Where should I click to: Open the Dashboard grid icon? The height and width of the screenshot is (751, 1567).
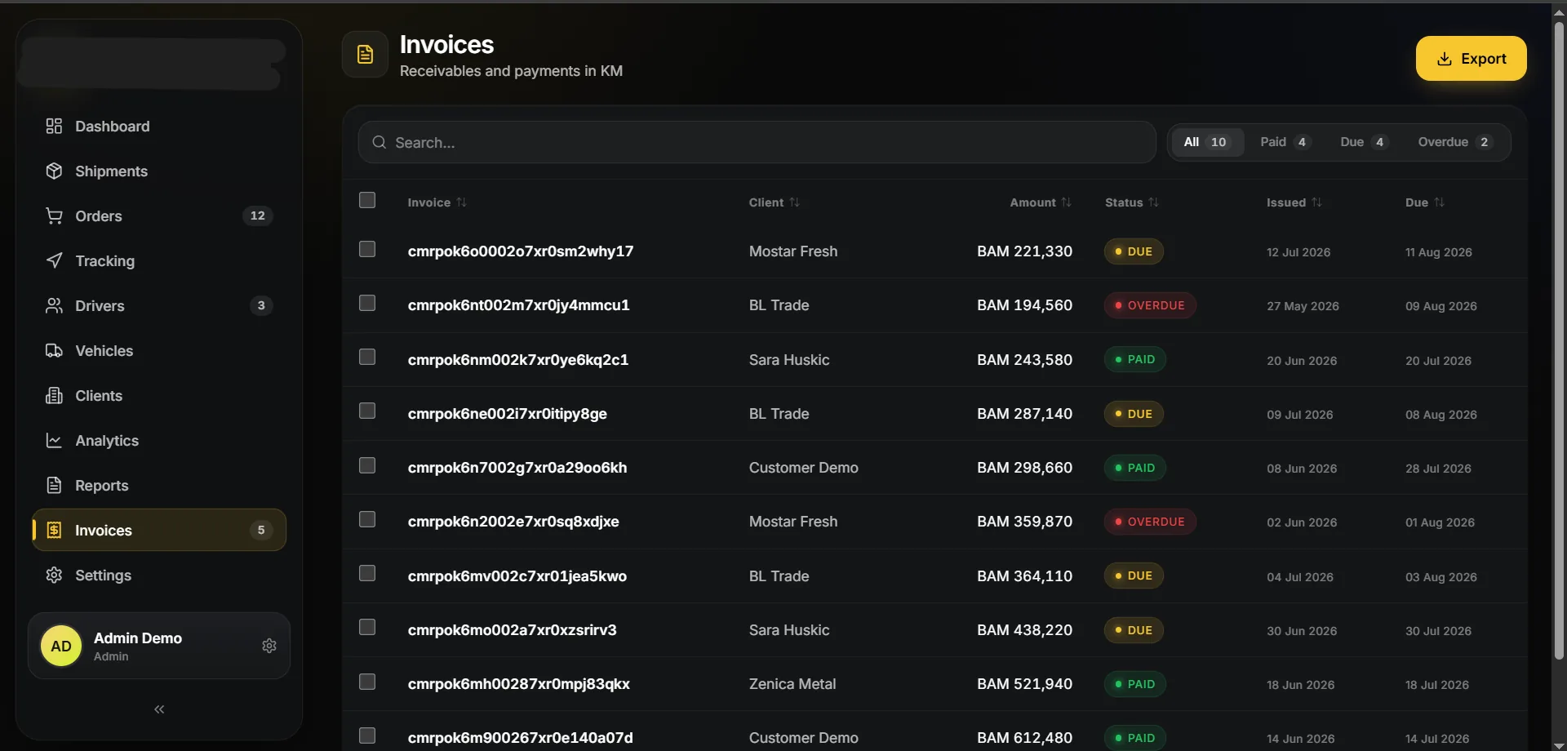tap(54, 126)
